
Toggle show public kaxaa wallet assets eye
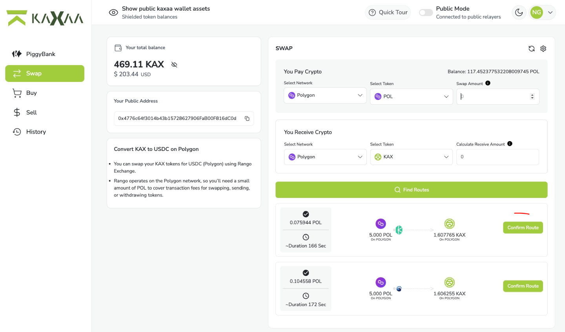click(x=113, y=13)
